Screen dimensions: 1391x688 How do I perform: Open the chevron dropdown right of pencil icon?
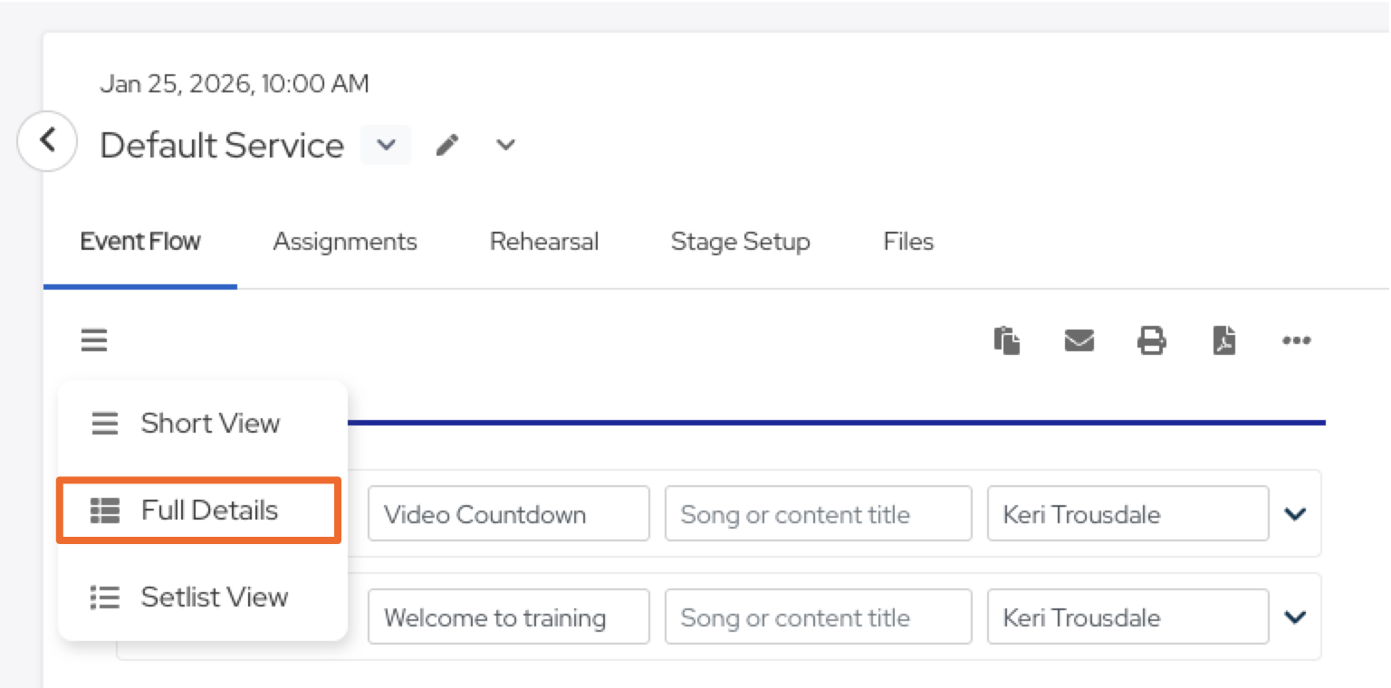(x=505, y=145)
